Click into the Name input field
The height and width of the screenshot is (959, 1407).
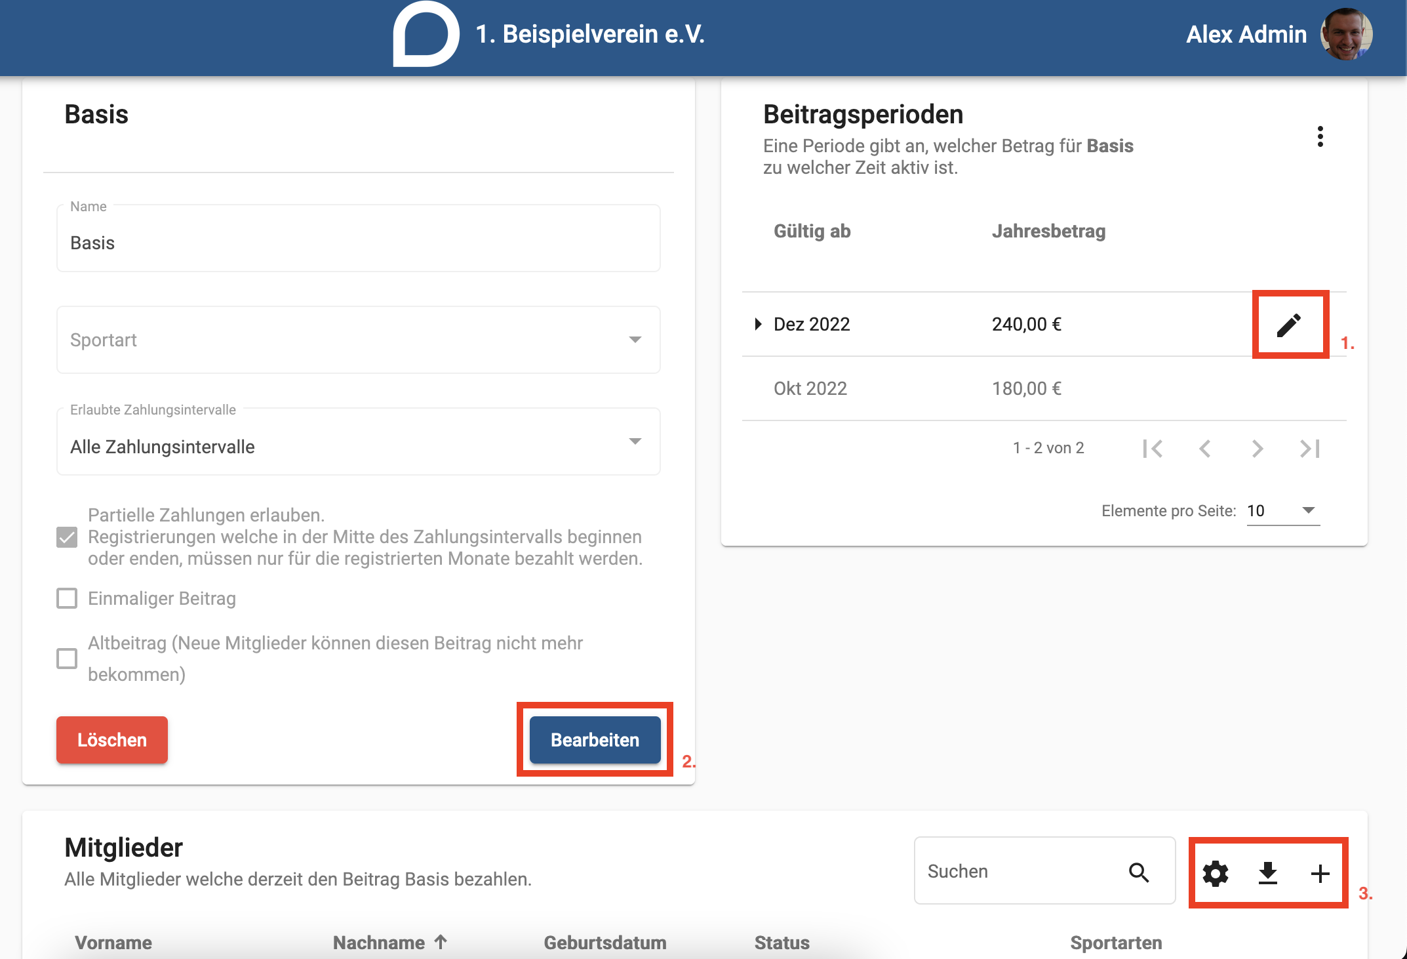coord(359,239)
